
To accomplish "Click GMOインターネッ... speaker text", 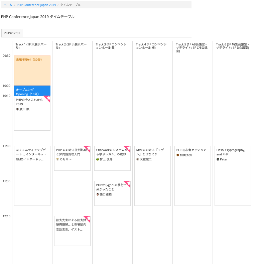I will tap(30, 159).
